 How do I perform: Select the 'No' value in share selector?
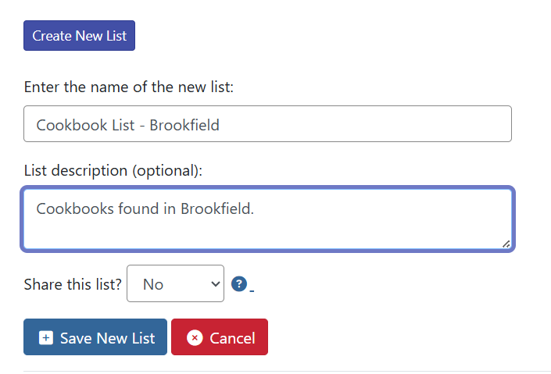(154, 284)
